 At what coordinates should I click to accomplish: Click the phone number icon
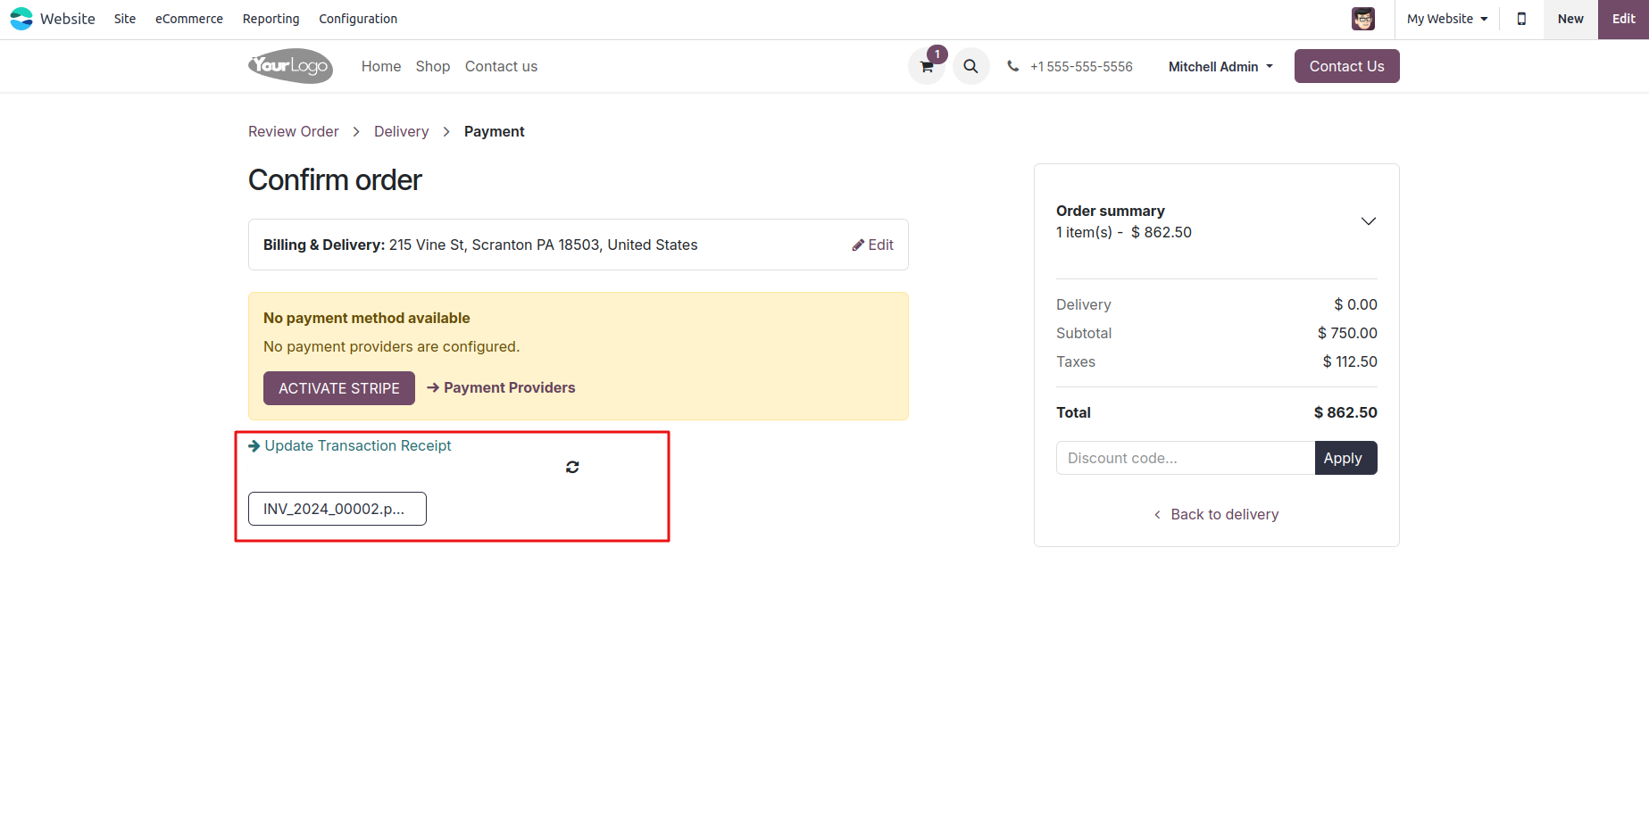[x=1012, y=66]
